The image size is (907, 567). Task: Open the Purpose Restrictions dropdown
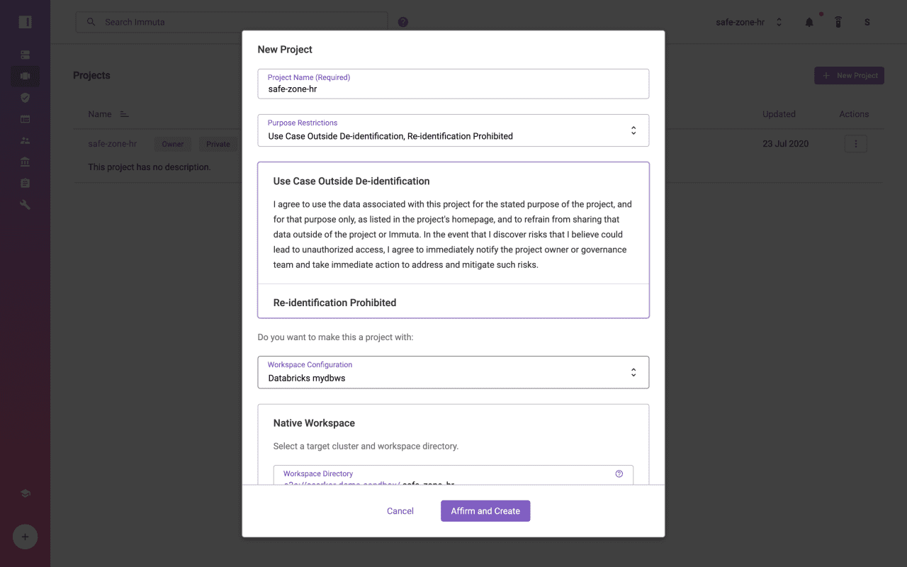453,130
